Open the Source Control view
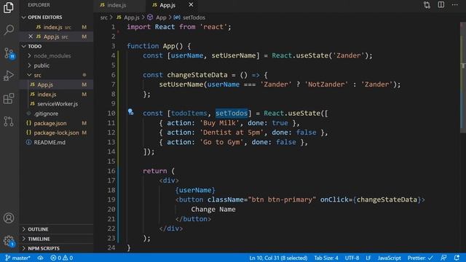The height and width of the screenshot is (262, 466). 9,53
